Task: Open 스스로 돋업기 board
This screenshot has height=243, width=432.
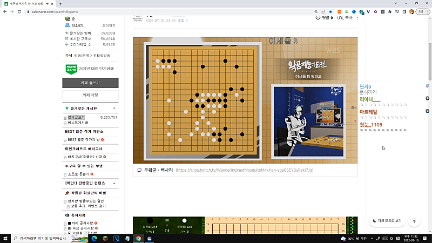Action: click(x=78, y=174)
